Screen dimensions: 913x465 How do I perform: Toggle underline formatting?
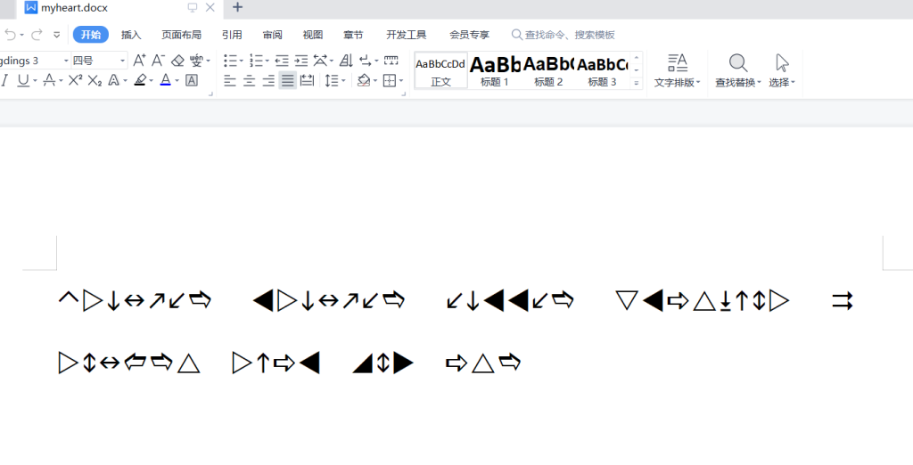[22, 80]
